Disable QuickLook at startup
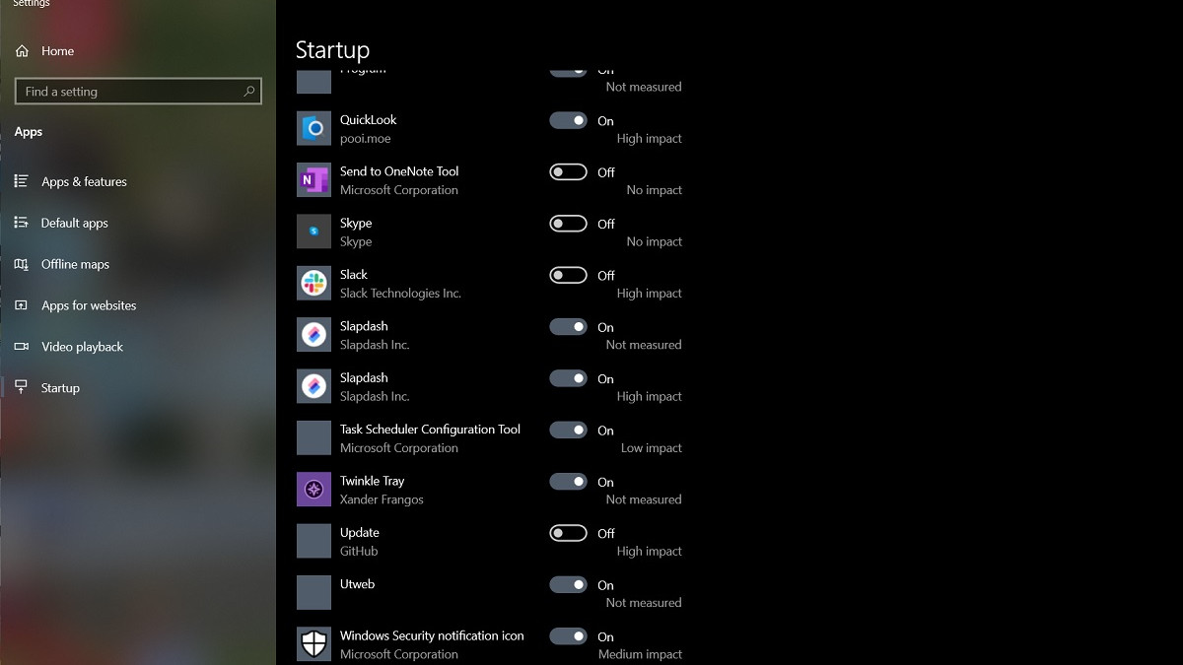 [568, 120]
